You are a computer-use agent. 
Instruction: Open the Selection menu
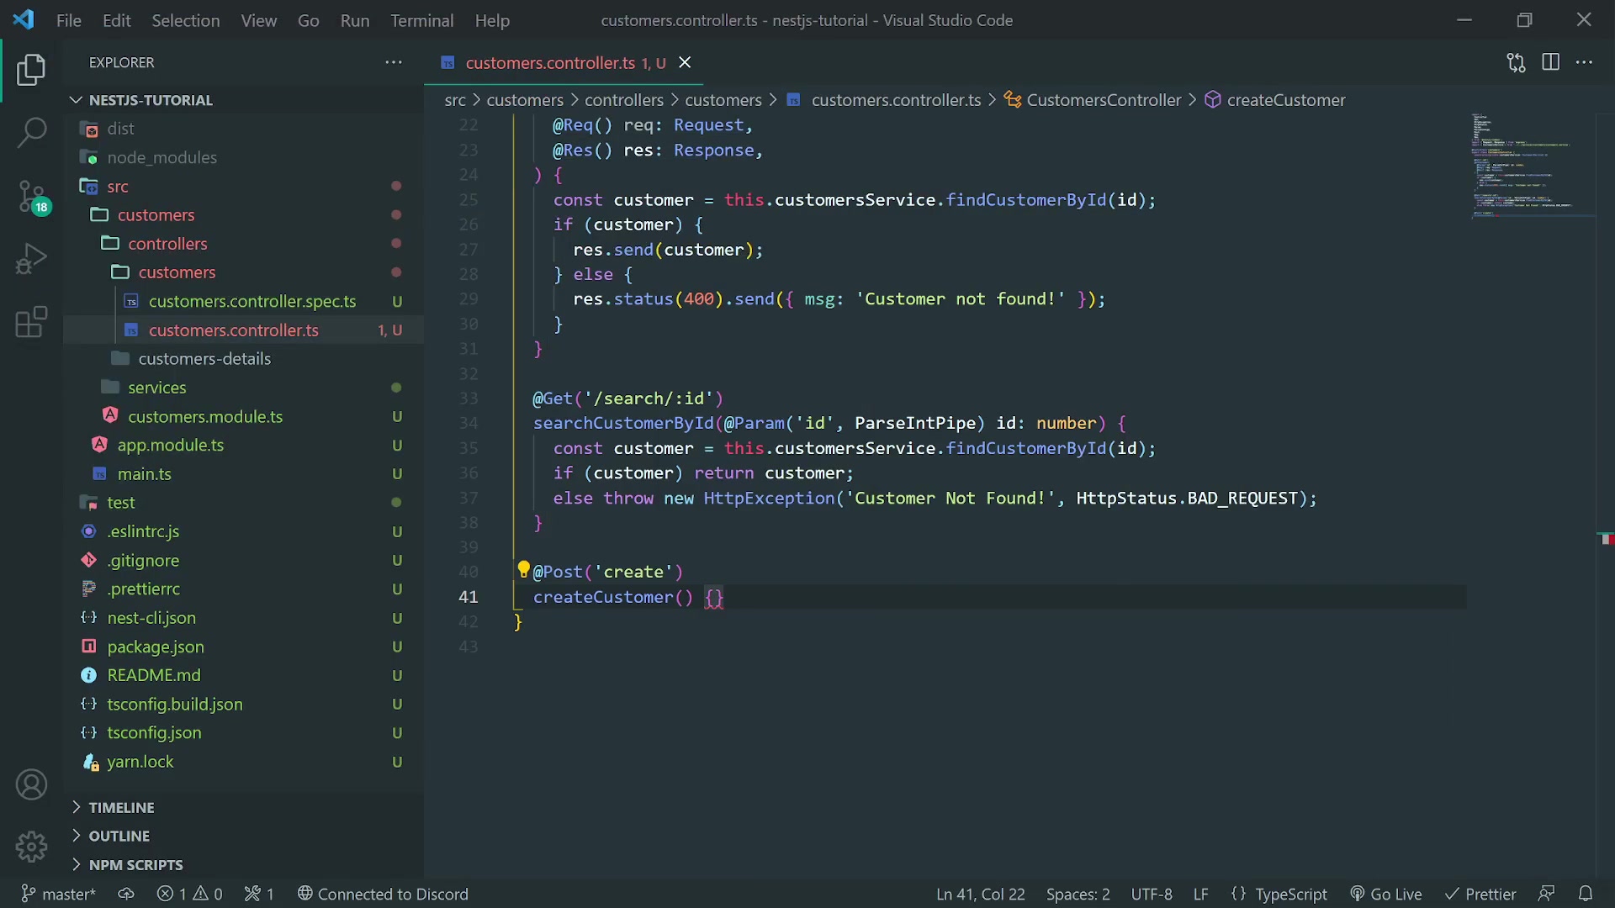[186, 20]
